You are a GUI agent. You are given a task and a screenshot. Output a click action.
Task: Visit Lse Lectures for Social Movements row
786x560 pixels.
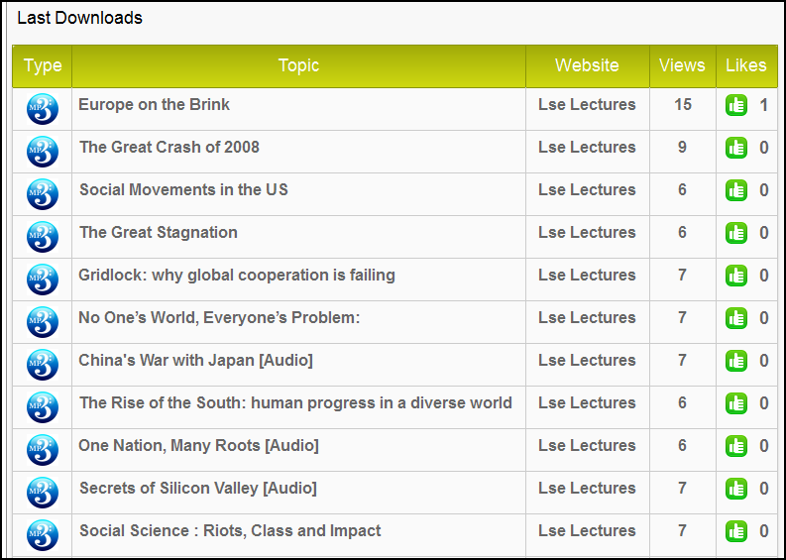587,189
